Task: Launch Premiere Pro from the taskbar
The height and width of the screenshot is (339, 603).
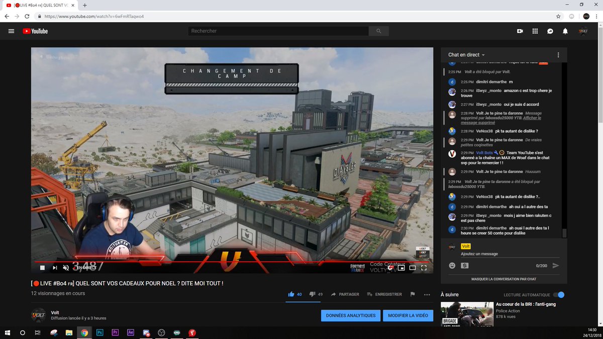Action: point(115,332)
